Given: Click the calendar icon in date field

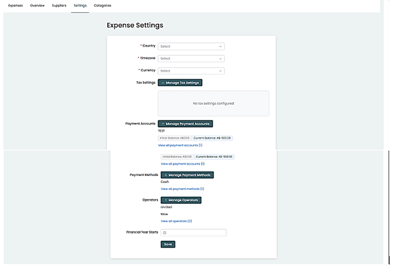Looking at the screenshot, I should coord(164,233).
